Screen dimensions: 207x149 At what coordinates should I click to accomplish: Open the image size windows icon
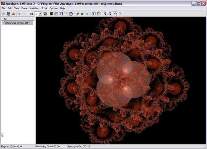pos(71,14)
